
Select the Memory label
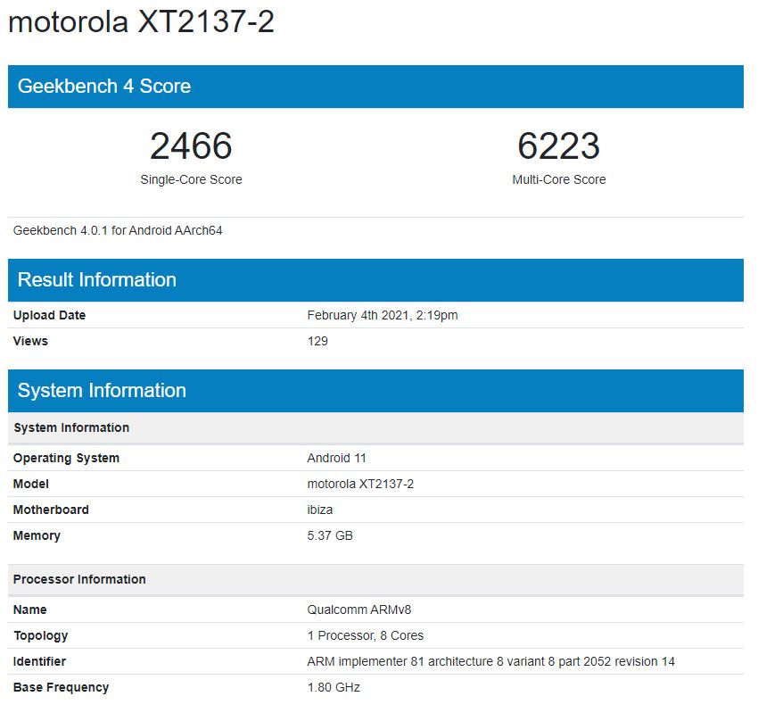point(37,535)
